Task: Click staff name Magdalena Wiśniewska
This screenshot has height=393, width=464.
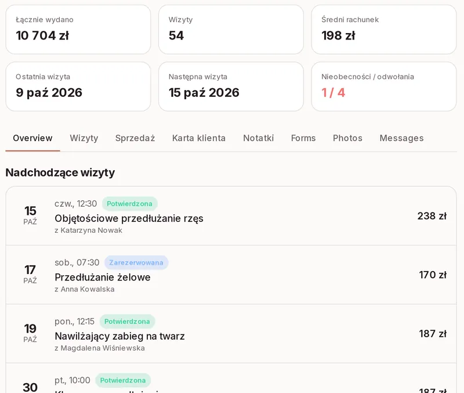Action: [x=103, y=348]
